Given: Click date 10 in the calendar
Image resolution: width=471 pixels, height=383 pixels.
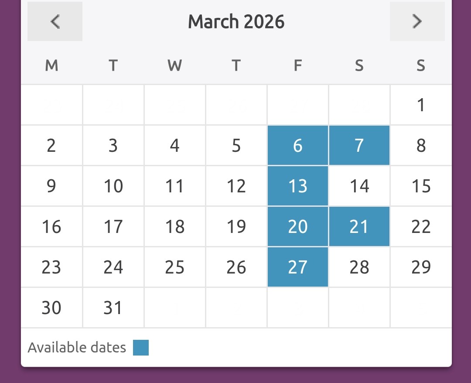Looking at the screenshot, I should point(113,186).
